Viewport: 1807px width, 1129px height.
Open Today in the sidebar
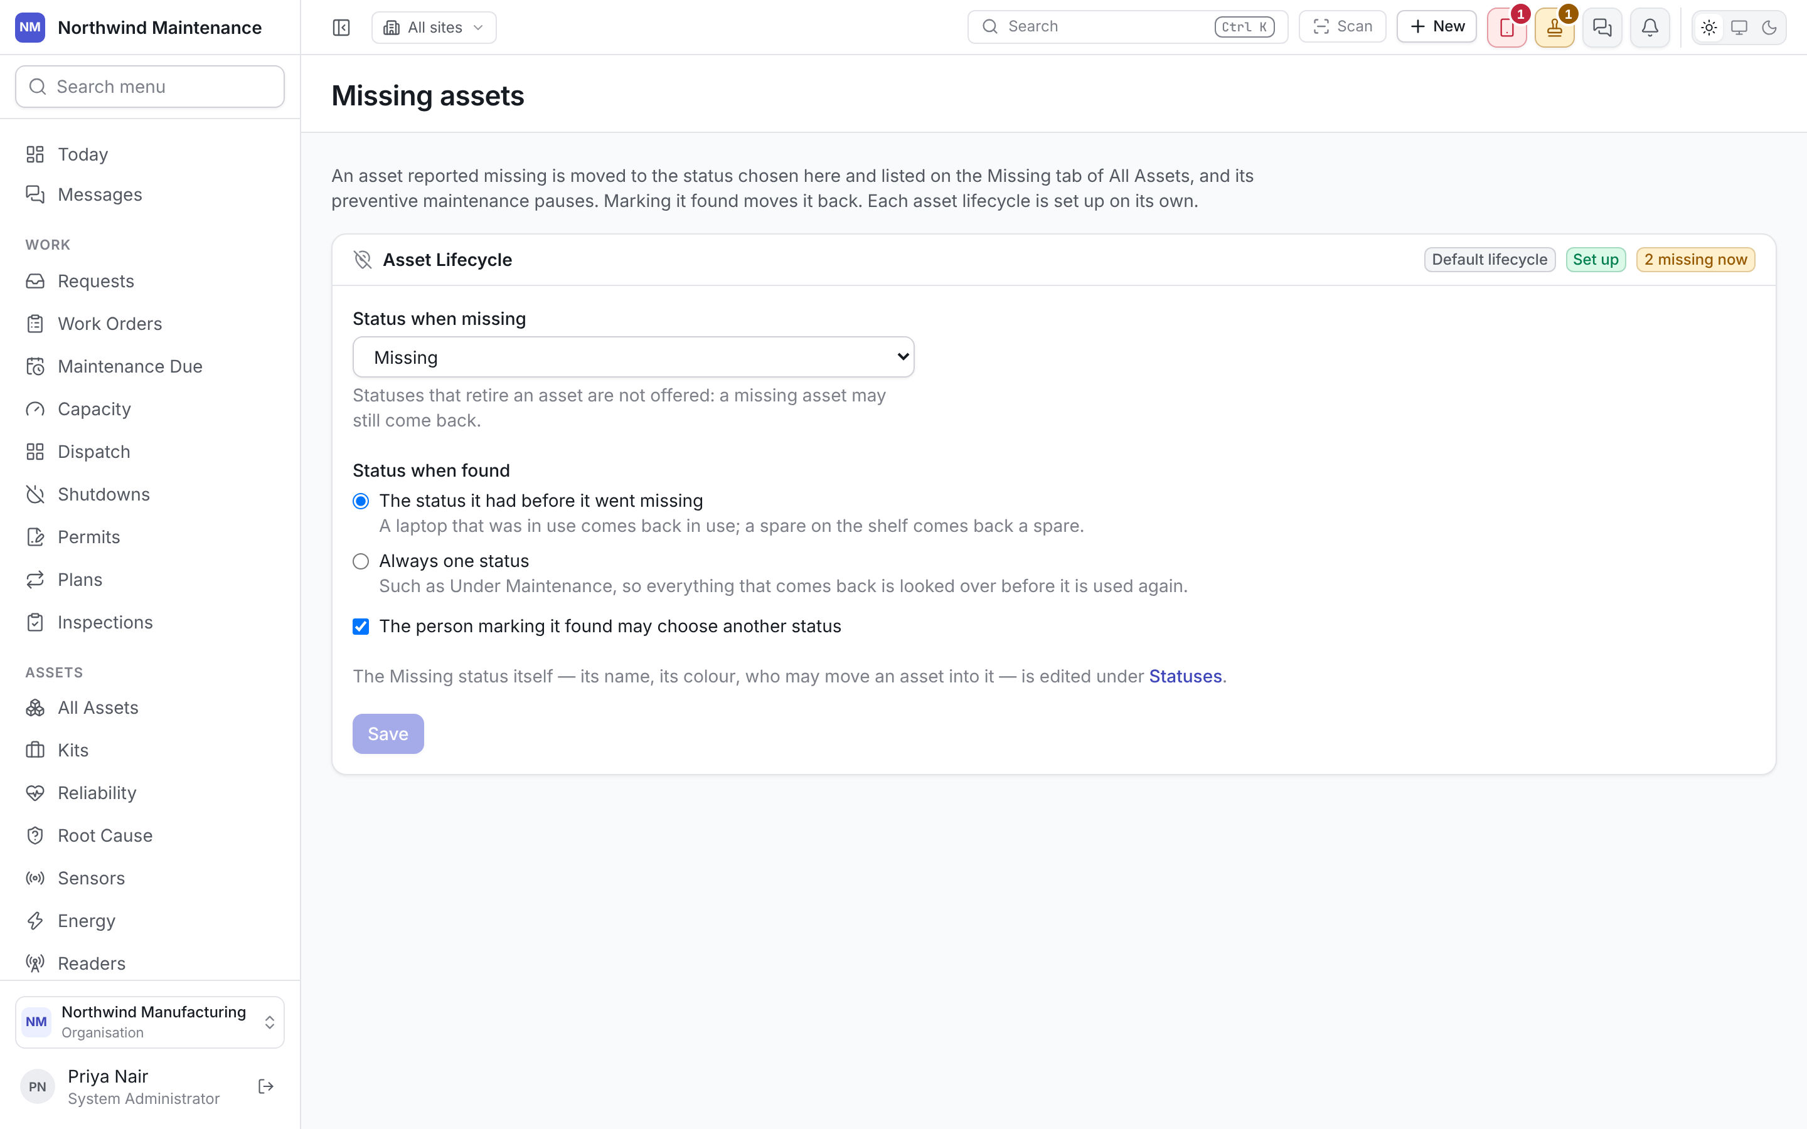(x=150, y=154)
